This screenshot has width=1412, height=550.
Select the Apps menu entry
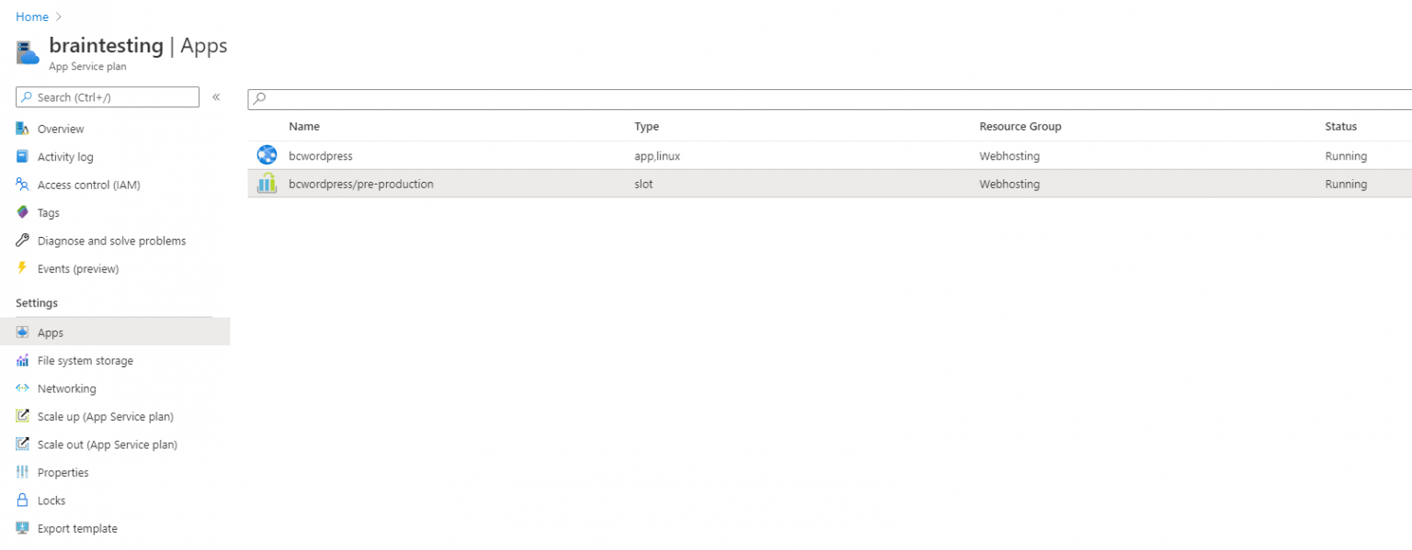point(51,331)
